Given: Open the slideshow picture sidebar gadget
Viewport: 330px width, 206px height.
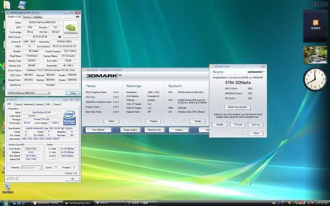Looking at the screenshot, I should 315,55.
